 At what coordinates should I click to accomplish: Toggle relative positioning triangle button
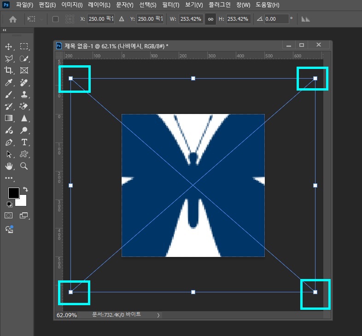[122, 19]
